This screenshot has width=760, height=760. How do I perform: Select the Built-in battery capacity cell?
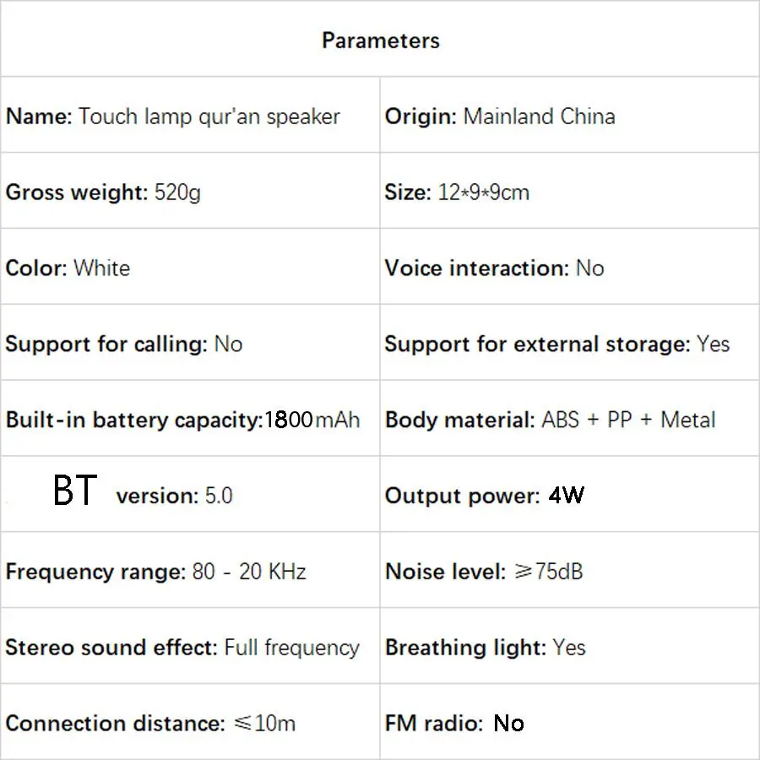point(182,420)
